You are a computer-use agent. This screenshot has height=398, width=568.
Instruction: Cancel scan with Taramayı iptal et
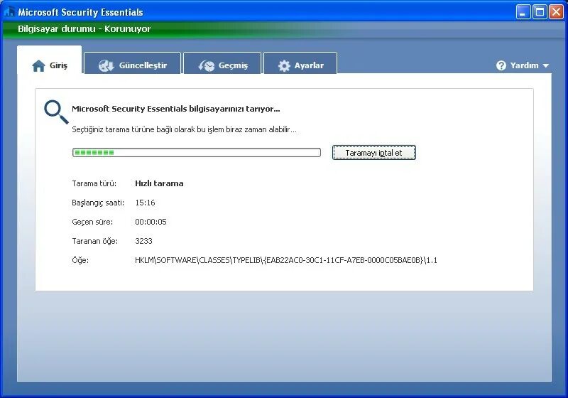click(x=374, y=153)
